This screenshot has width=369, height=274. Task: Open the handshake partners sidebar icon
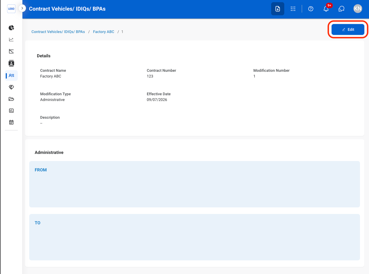(x=11, y=87)
